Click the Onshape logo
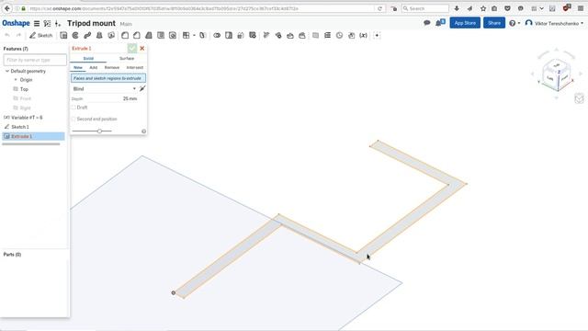588x331 pixels. (16, 23)
